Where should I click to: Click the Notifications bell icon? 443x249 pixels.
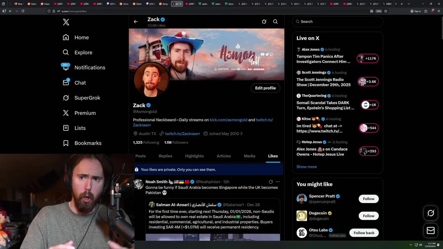click(66, 67)
